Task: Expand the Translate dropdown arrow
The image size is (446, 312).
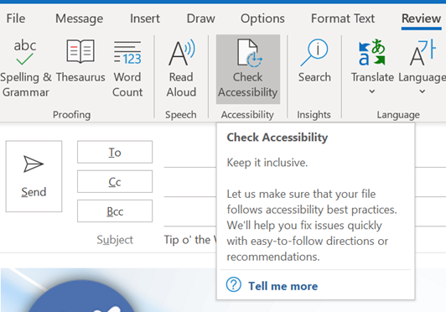Action: pos(371,91)
